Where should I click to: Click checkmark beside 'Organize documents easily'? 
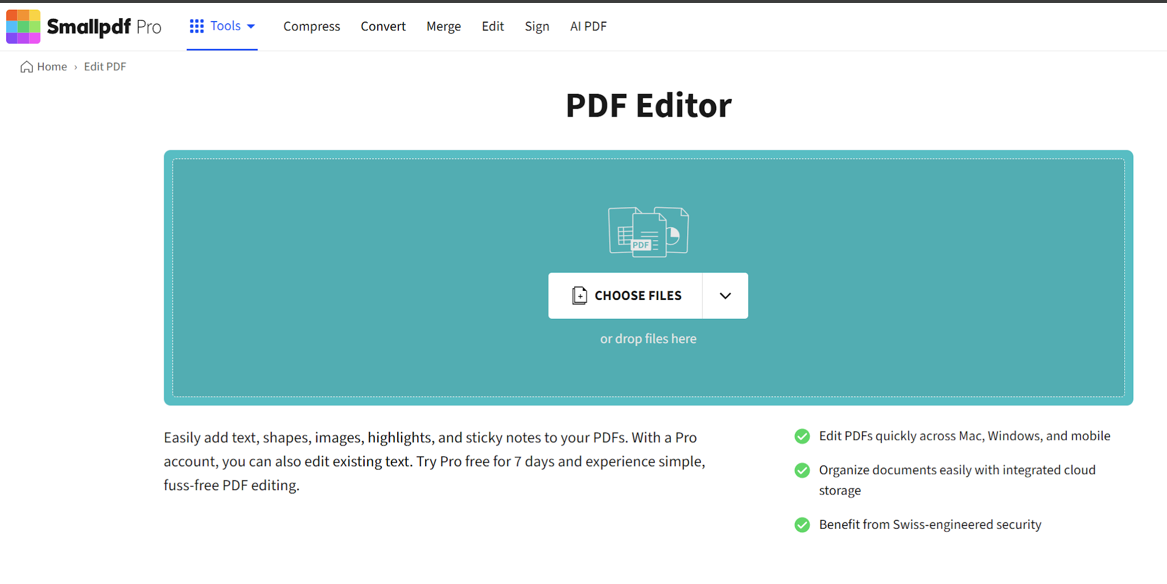point(802,470)
